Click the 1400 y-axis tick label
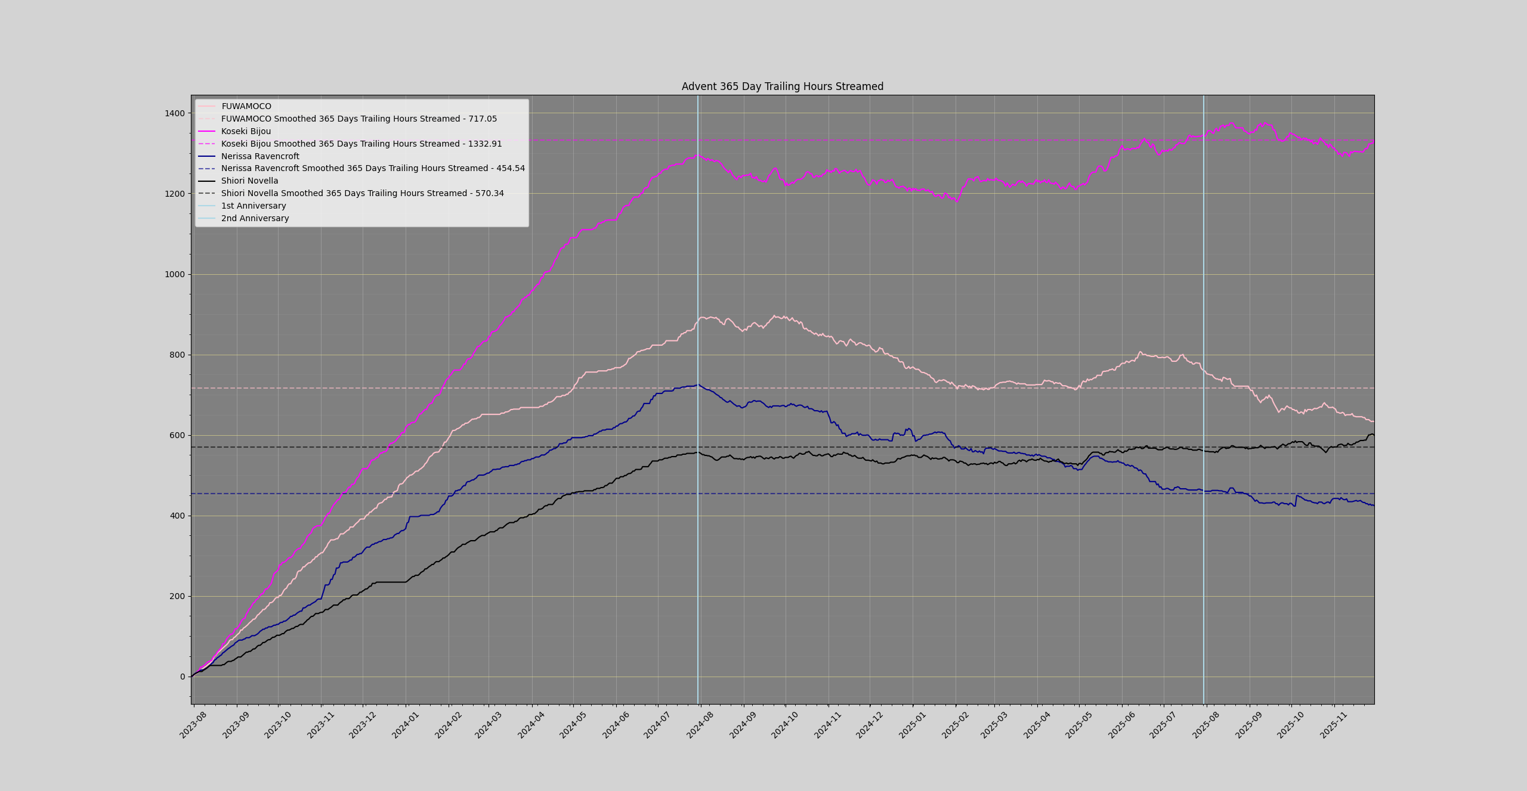 coord(175,113)
